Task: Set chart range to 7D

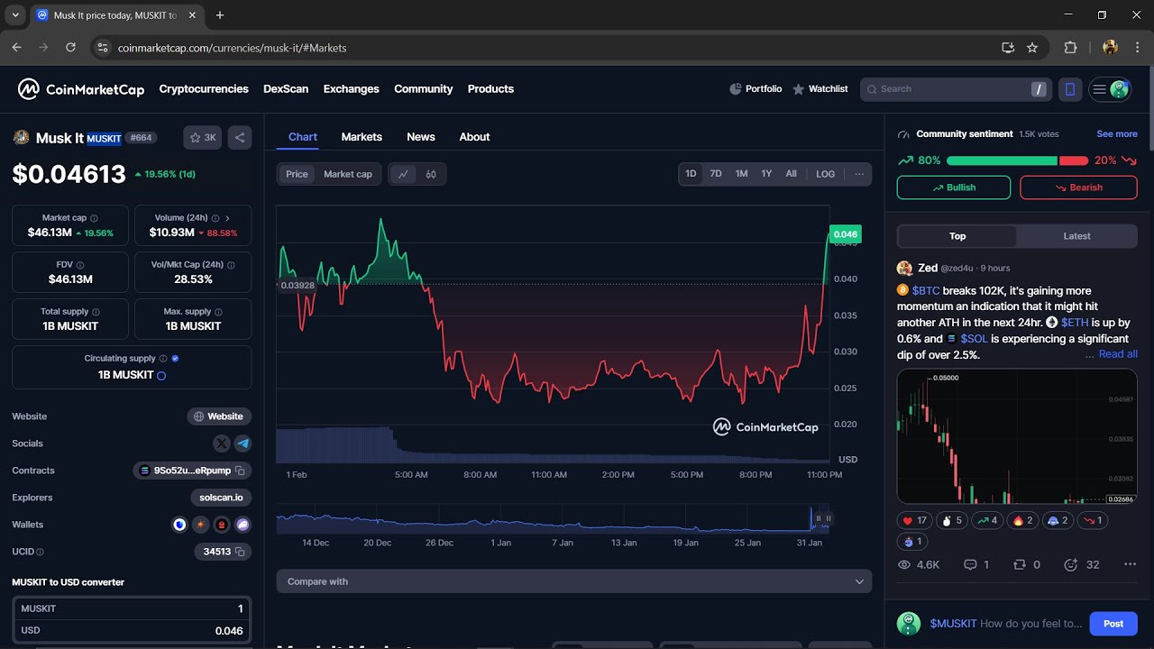Action: (716, 174)
